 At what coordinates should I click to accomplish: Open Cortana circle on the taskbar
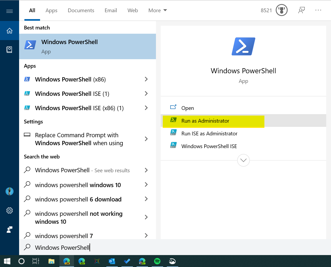coord(21,261)
